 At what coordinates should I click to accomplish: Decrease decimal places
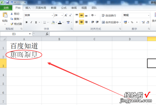(x=148, y=22)
